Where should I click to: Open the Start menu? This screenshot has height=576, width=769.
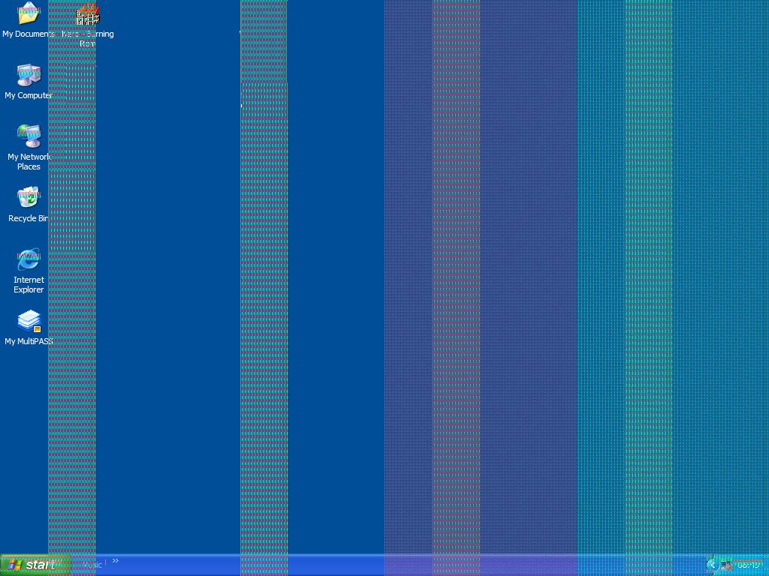(35, 565)
